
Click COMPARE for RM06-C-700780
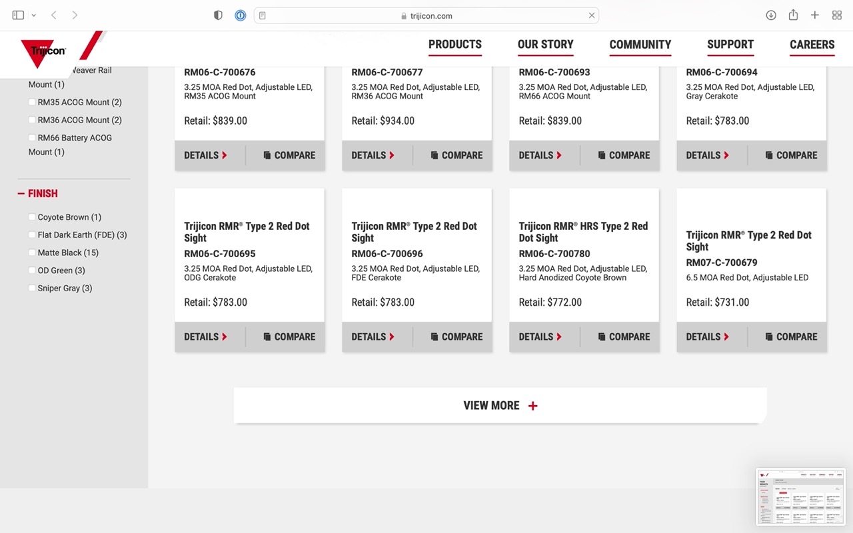coord(624,336)
